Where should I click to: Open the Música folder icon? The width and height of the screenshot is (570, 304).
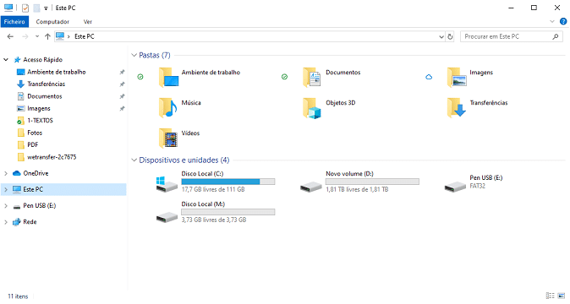(x=168, y=108)
